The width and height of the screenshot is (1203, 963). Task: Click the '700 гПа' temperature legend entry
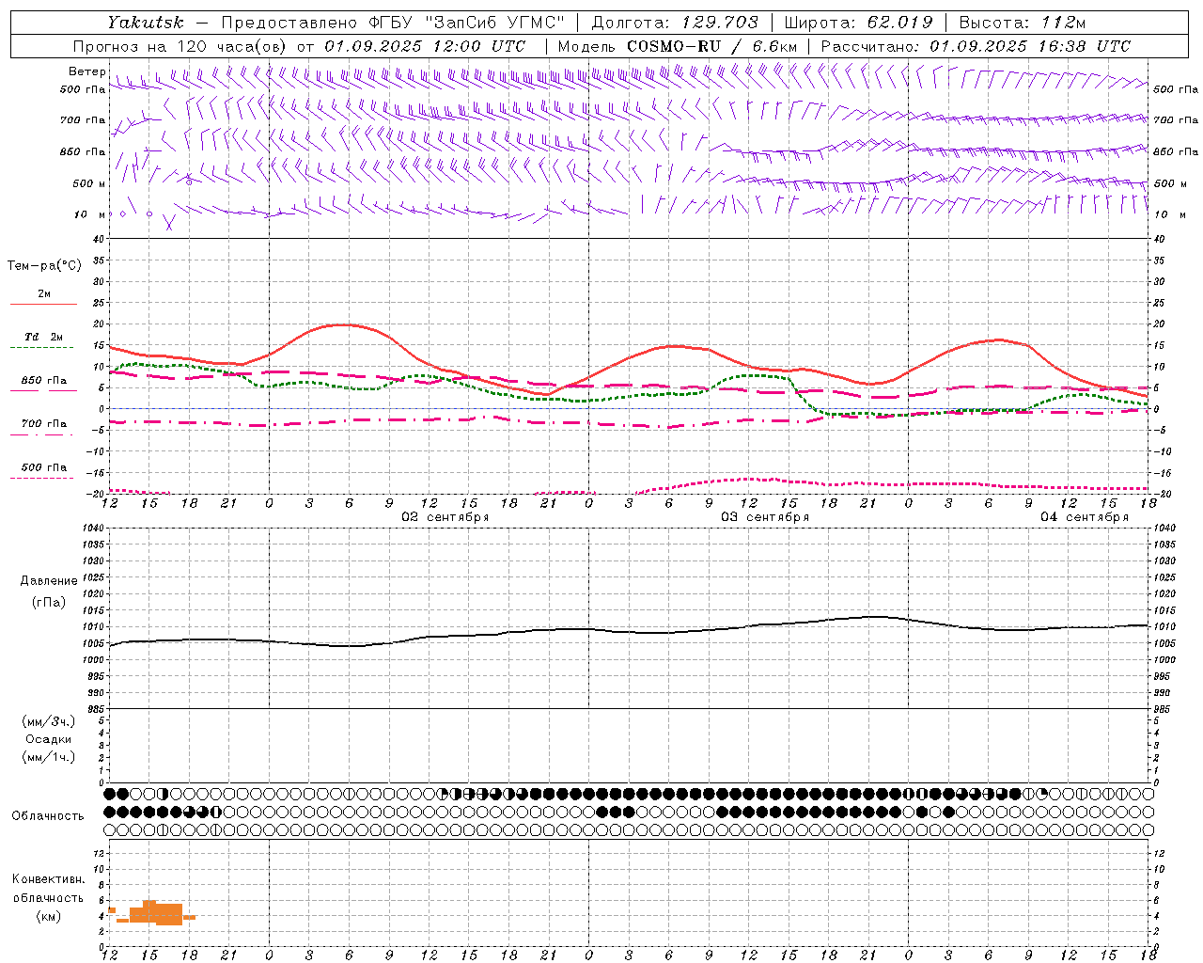[44, 423]
